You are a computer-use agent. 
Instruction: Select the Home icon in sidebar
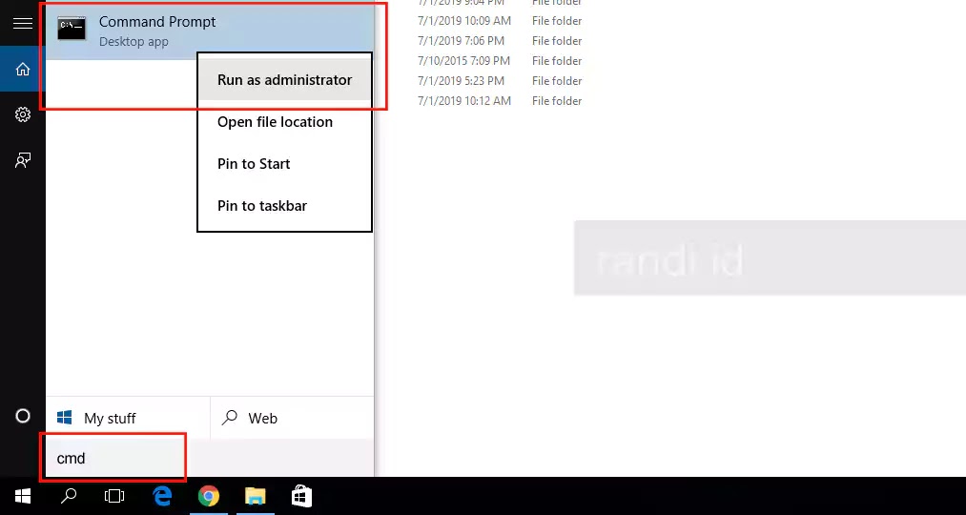[x=23, y=69]
